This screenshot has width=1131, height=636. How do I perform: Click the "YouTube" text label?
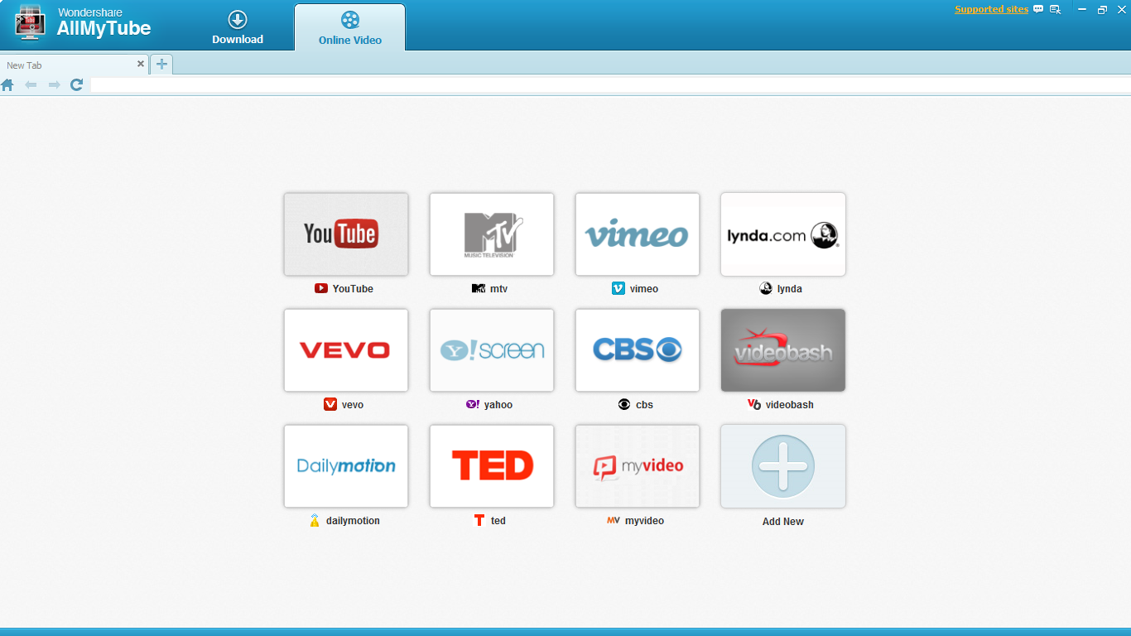coord(353,289)
